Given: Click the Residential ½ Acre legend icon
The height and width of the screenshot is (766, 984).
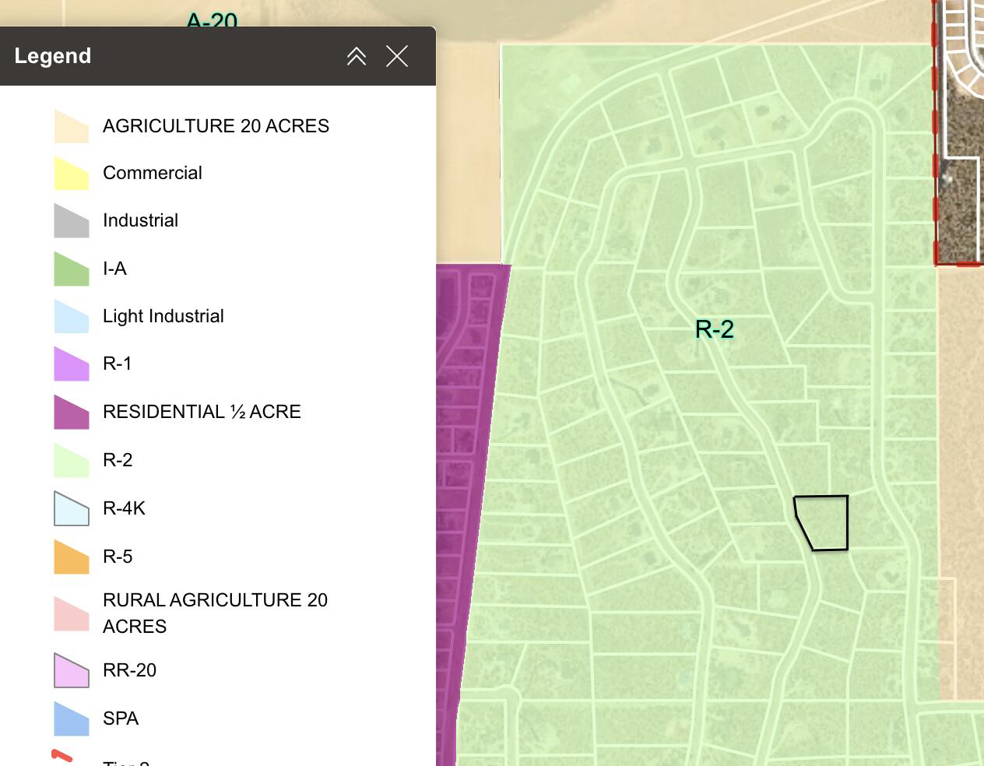Looking at the screenshot, I should point(72,412).
